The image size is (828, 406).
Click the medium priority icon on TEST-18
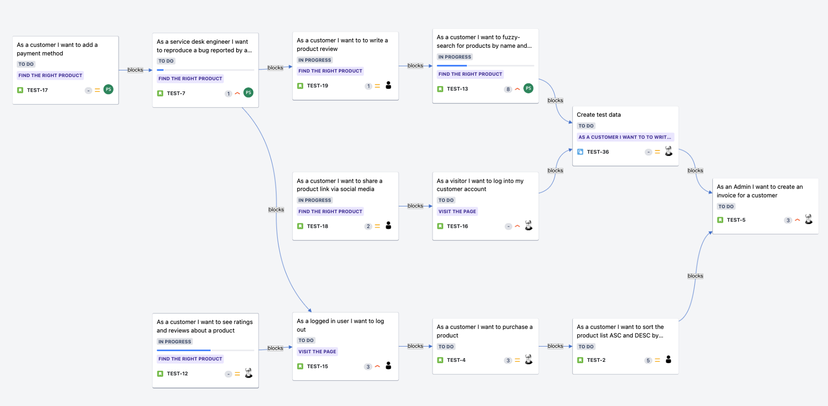[x=377, y=226]
